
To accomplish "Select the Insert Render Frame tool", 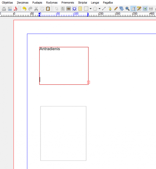I will pos(74,9).
